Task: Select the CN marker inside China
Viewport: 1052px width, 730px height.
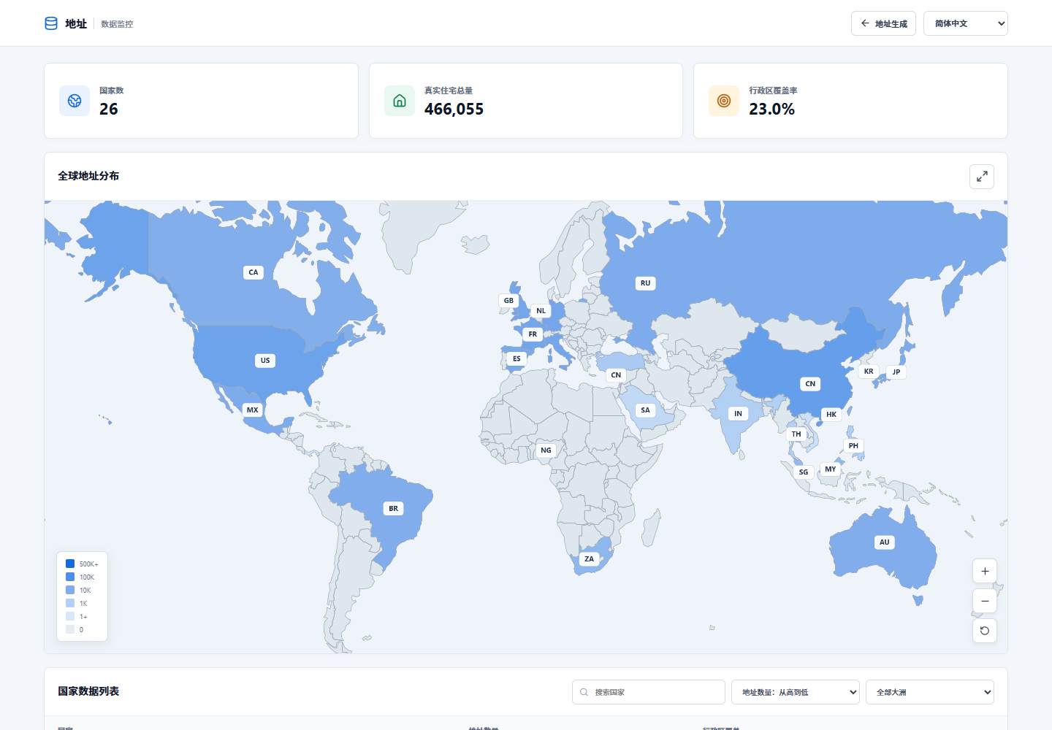Action: coord(810,383)
